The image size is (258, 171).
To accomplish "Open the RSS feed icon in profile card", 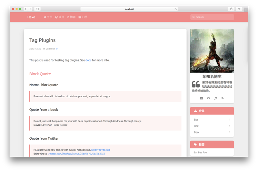I will pos(223,98).
